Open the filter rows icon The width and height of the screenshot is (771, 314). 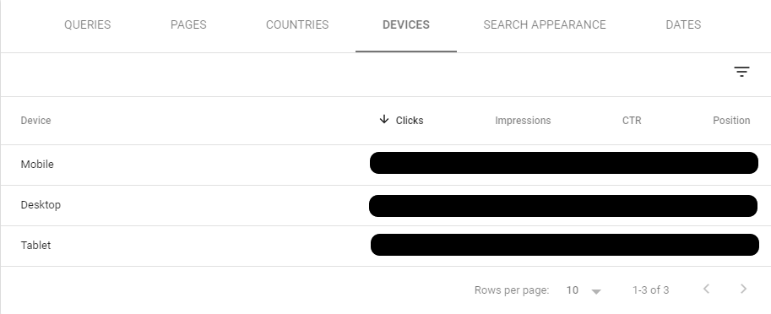pos(741,73)
